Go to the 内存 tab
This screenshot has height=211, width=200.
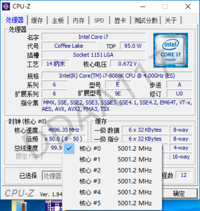(x=79, y=20)
